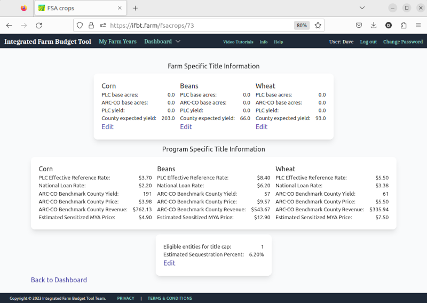The width and height of the screenshot is (427, 303).
Task: Click Eligible entities for title cap value
Action: [x=263, y=247]
